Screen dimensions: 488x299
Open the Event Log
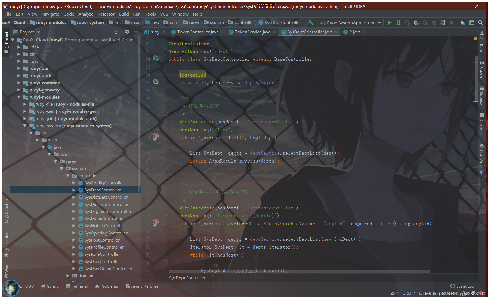pos(462,286)
